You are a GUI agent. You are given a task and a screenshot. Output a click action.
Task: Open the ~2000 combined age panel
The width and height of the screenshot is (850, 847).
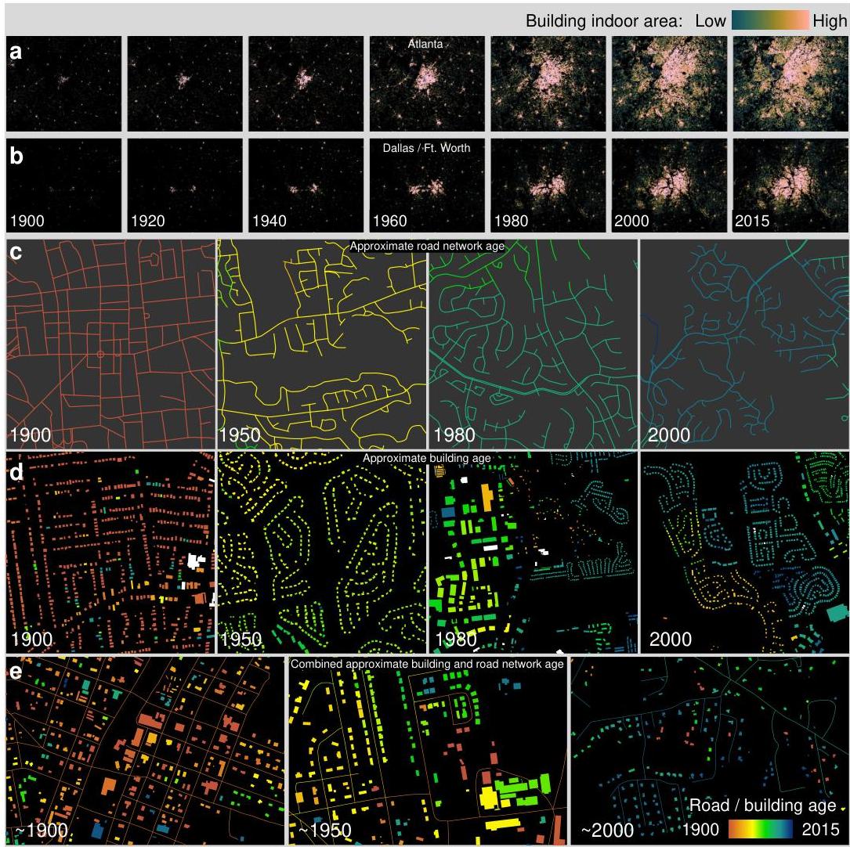[710, 750]
